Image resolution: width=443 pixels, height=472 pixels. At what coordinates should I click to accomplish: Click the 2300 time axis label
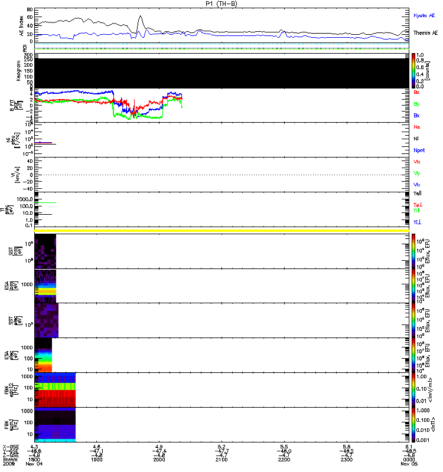[x=347, y=460]
